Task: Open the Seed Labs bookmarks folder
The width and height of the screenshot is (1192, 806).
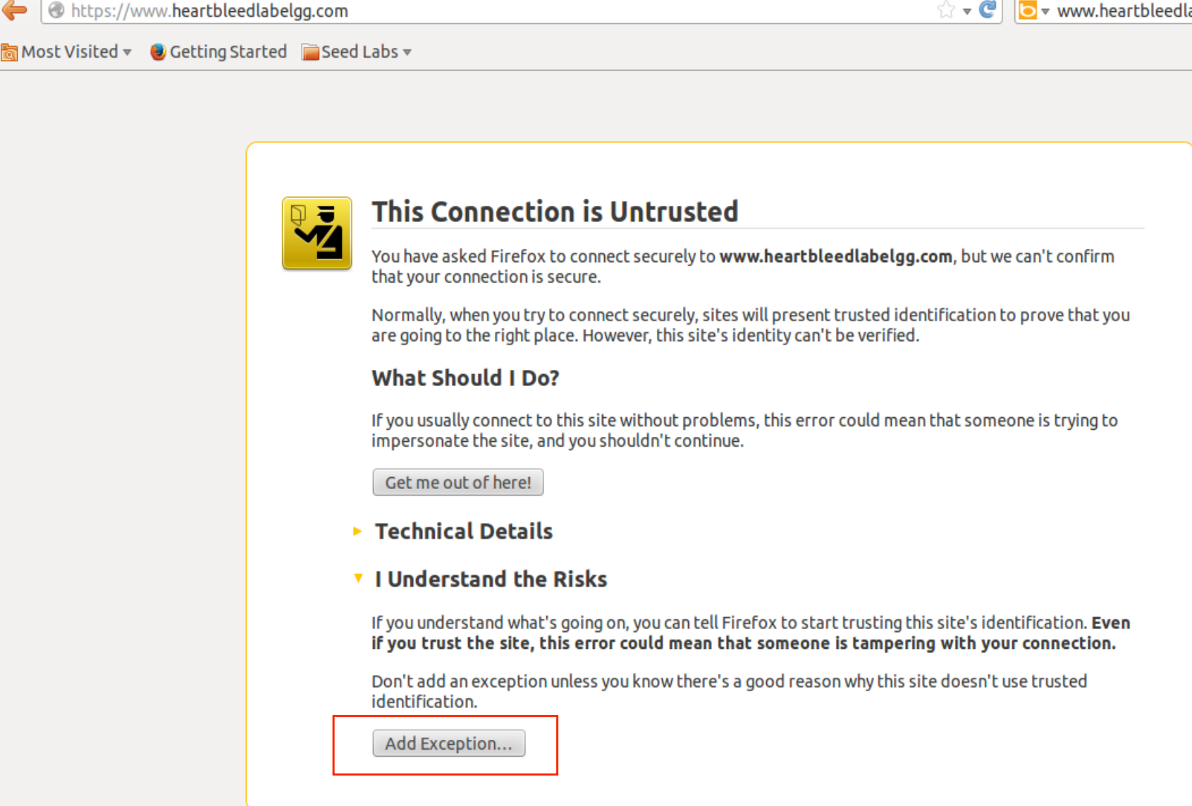Action: [x=357, y=51]
